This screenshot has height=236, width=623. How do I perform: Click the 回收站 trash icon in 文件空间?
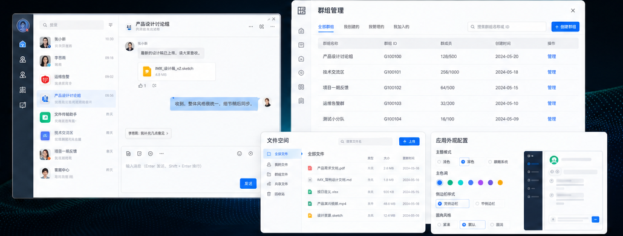[x=269, y=194]
